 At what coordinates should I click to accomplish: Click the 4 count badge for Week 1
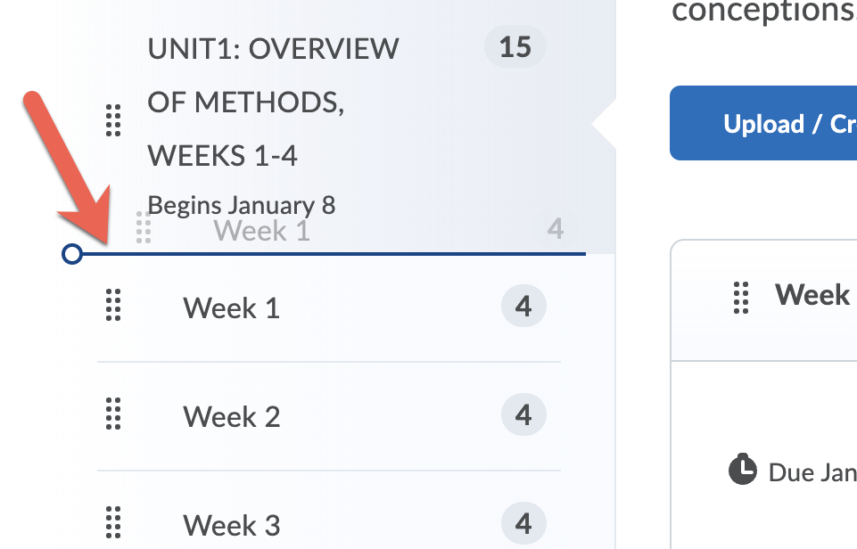coord(523,307)
